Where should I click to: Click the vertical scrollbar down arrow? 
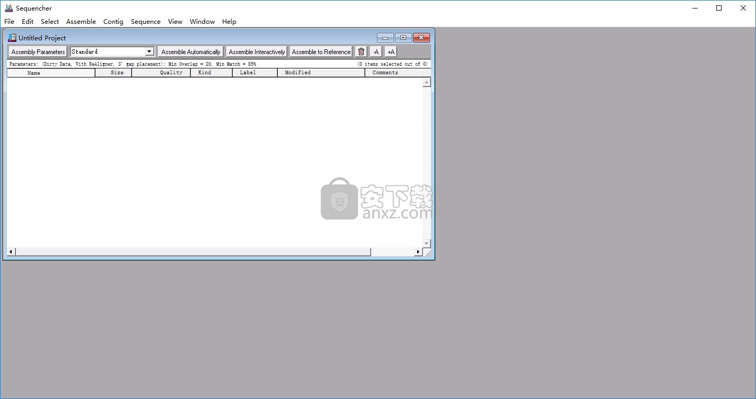pos(427,244)
